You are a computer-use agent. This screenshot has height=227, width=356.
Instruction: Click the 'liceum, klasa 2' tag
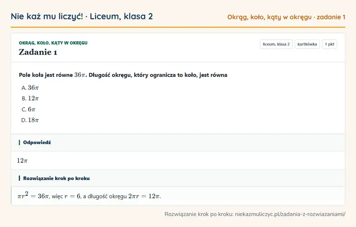tap(276, 44)
